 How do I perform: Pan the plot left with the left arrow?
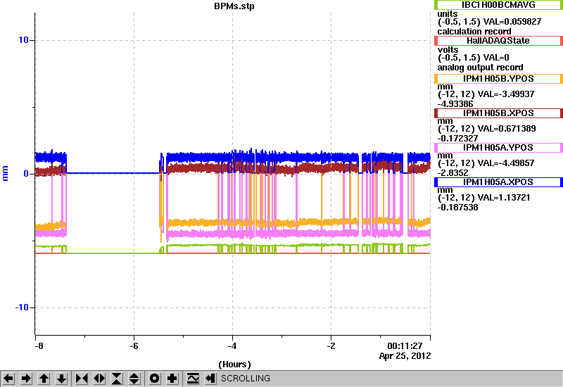tap(8, 379)
